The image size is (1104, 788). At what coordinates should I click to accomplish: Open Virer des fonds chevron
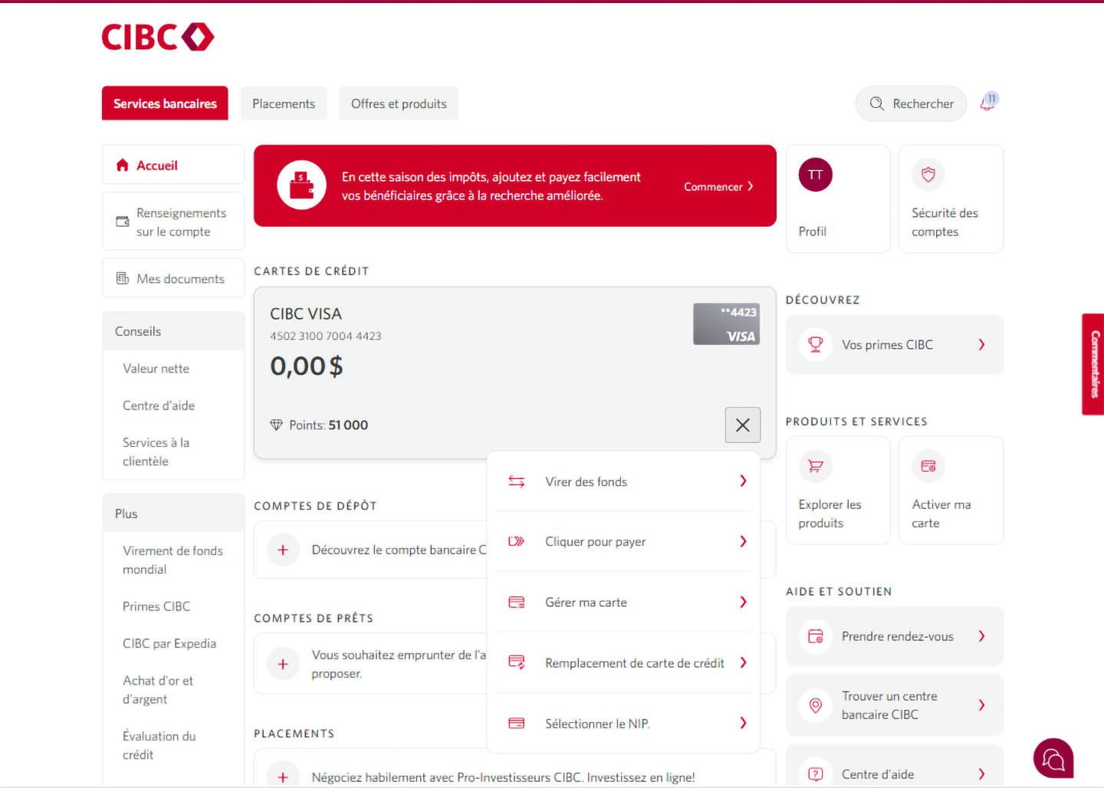pyautogui.click(x=743, y=481)
